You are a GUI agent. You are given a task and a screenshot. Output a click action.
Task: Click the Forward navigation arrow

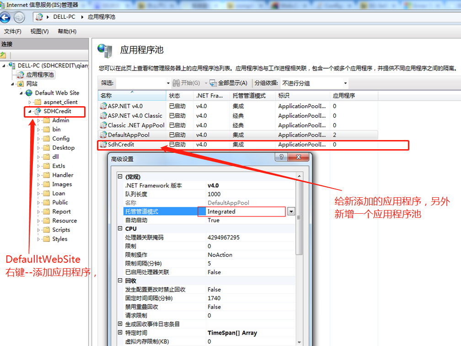[19, 18]
